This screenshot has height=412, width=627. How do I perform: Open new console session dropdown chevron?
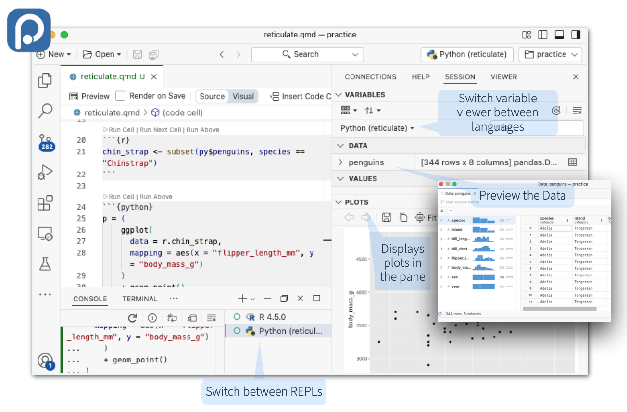252,299
